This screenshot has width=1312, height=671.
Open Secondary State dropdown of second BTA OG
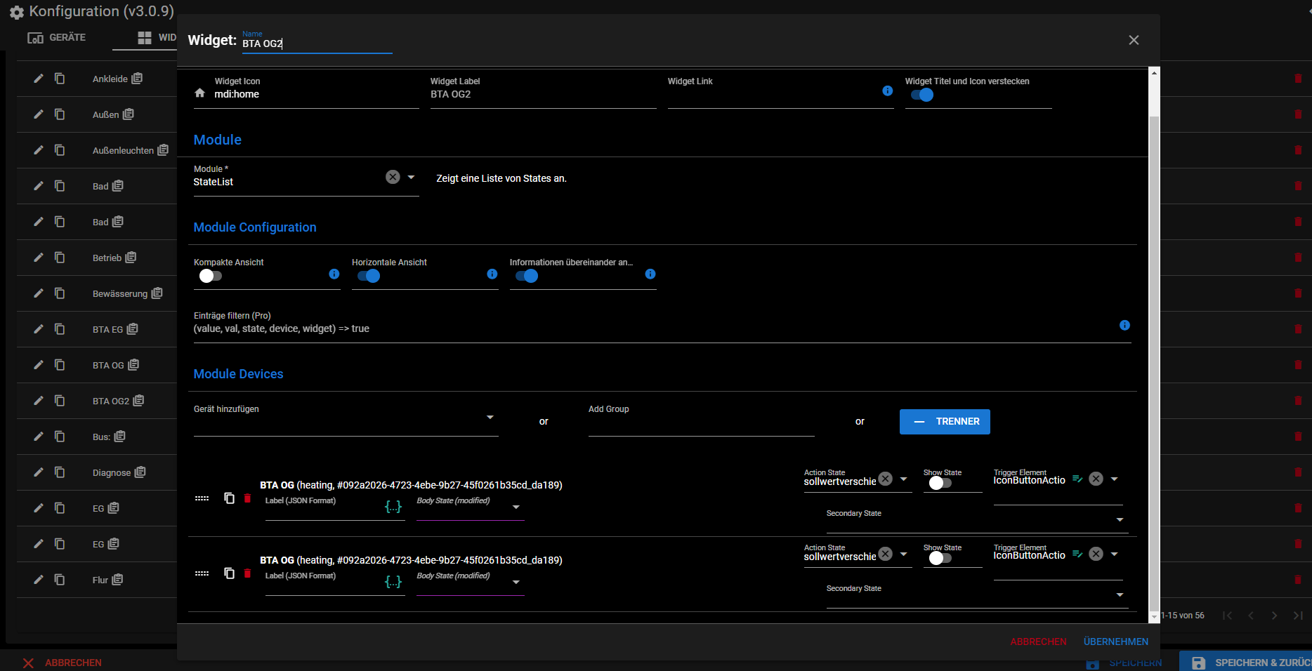pyautogui.click(x=1120, y=595)
